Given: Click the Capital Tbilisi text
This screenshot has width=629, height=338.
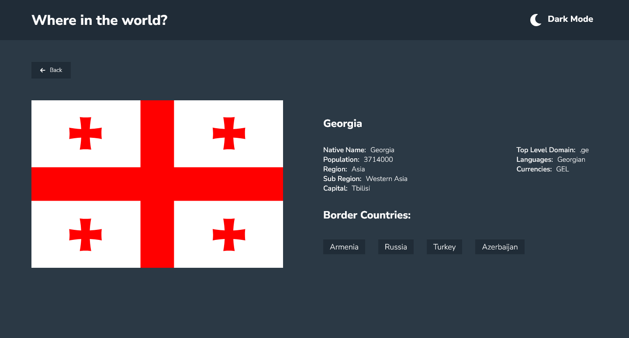Looking at the screenshot, I should [x=361, y=188].
